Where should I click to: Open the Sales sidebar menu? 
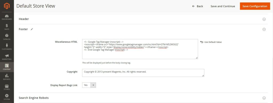pos(7,27)
